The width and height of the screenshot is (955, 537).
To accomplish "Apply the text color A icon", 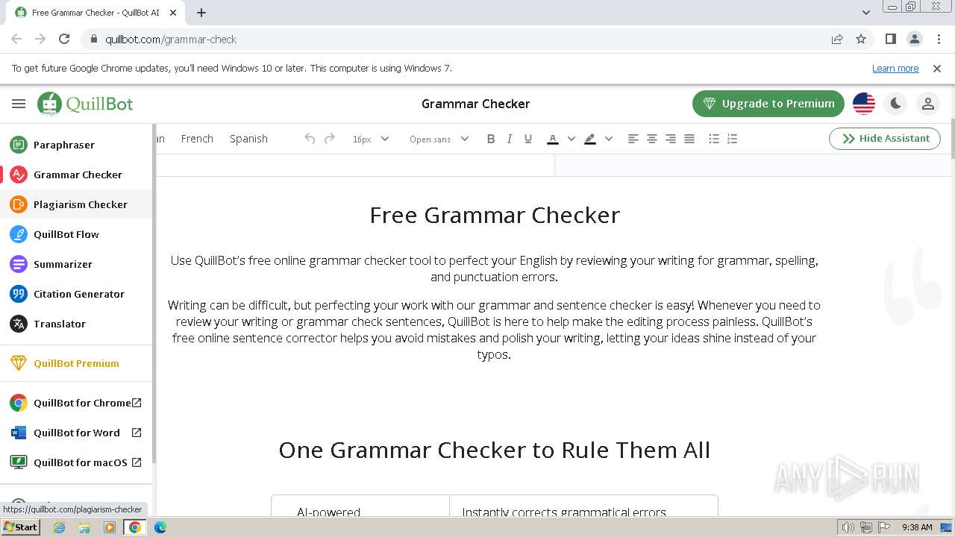I will point(553,139).
